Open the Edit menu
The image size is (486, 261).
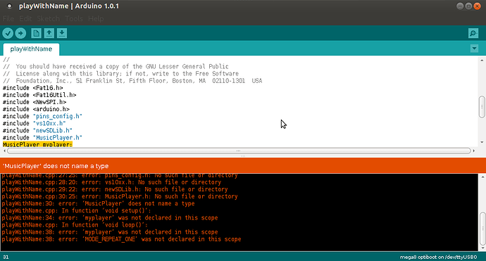click(x=25, y=18)
